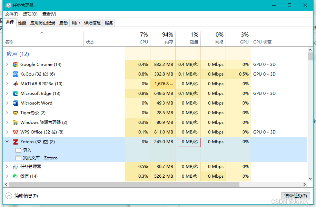
Task: Select the 导入 child window row
Action: point(155,150)
